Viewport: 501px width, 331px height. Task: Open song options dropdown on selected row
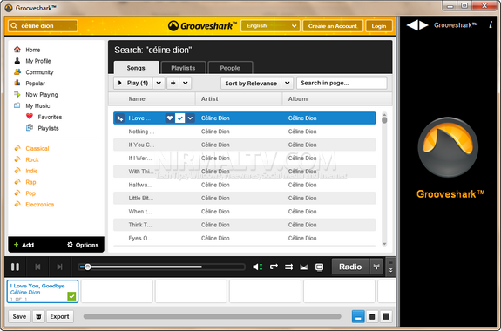click(190, 118)
